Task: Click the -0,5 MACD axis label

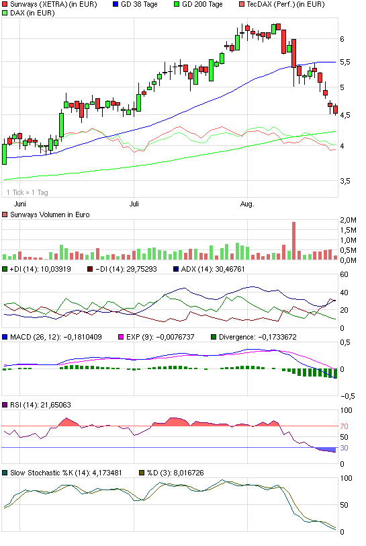Action: (348, 396)
